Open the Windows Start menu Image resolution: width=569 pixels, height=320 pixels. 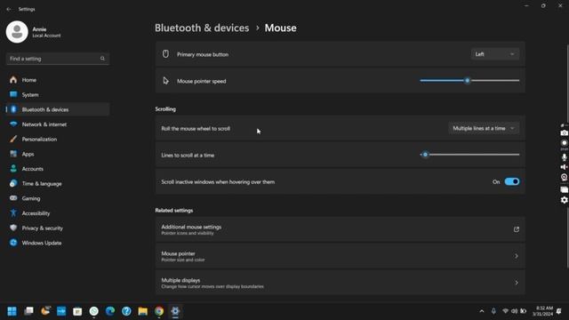pyautogui.click(x=12, y=311)
